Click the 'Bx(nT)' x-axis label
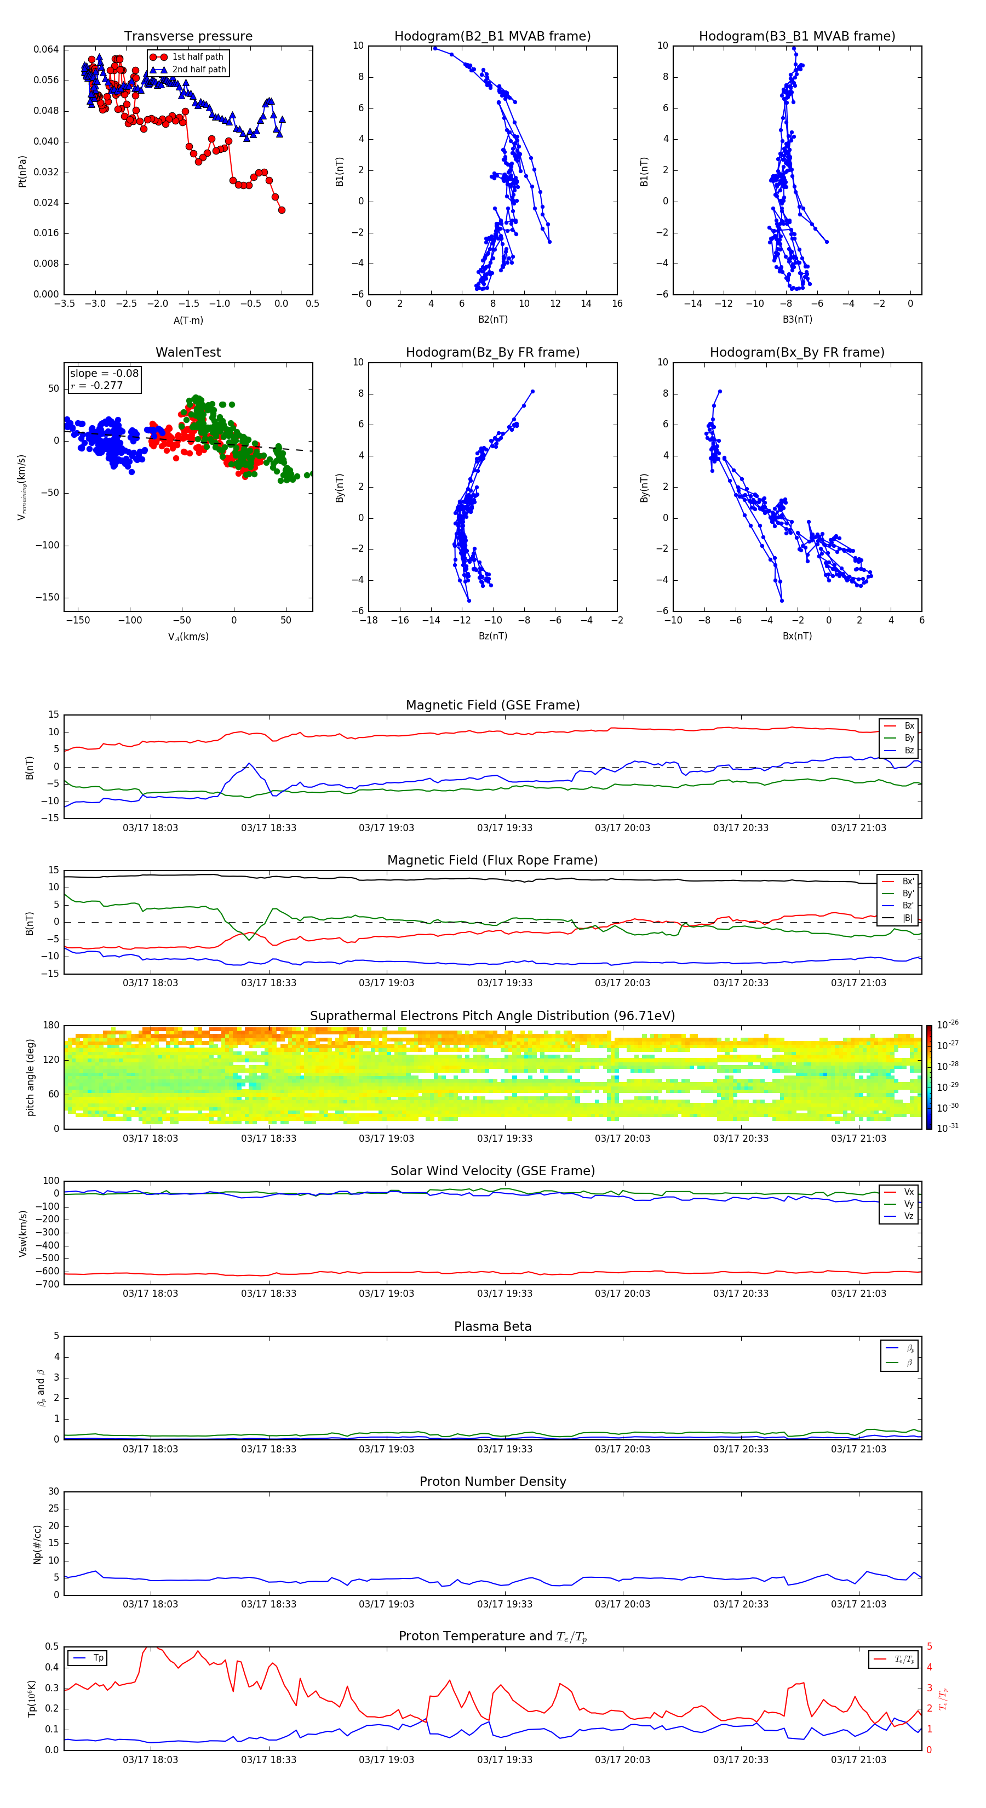Viewport: 986px width, 1808px height. pos(797,636)
